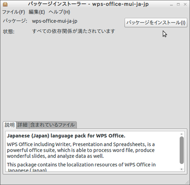Viewport: 190px width, 185px height.
Task: Click the 状態: label
Action: pyautogui.click(x=9, y=31)
